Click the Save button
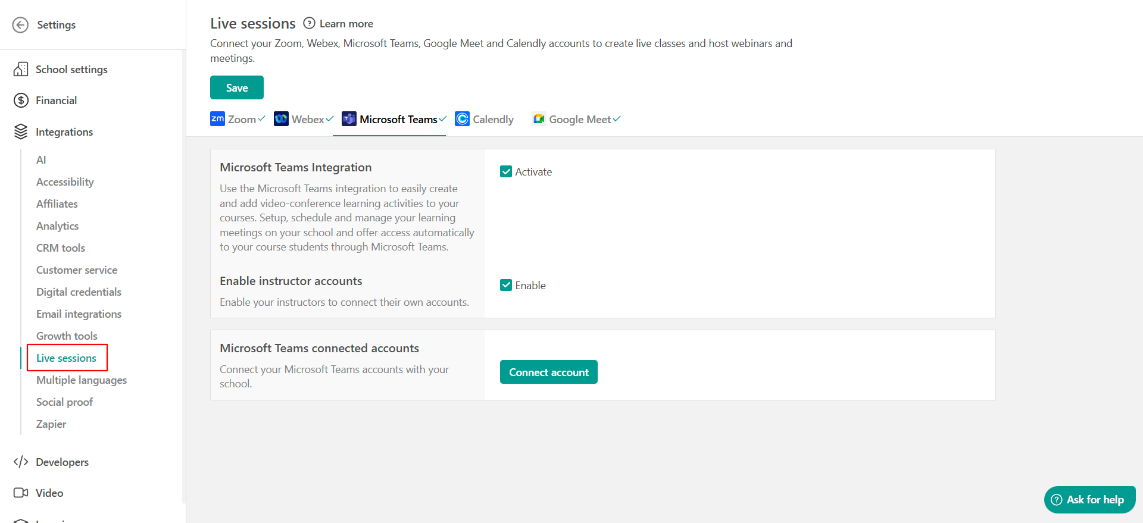 [237, 87]
